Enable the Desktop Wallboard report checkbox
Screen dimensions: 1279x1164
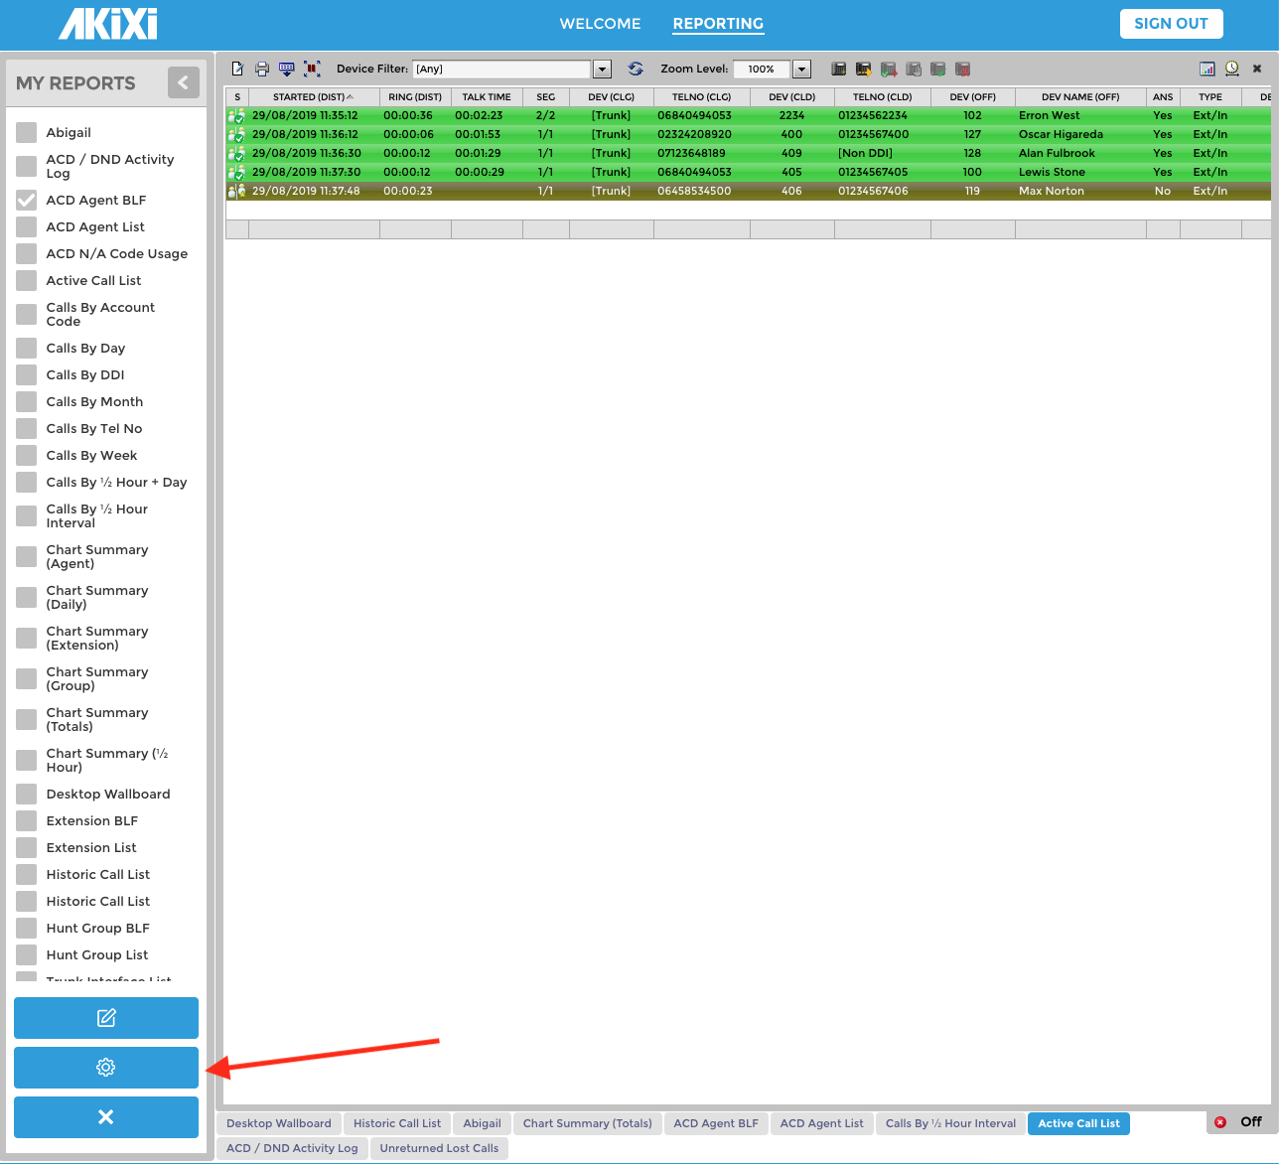pos(27,795)
